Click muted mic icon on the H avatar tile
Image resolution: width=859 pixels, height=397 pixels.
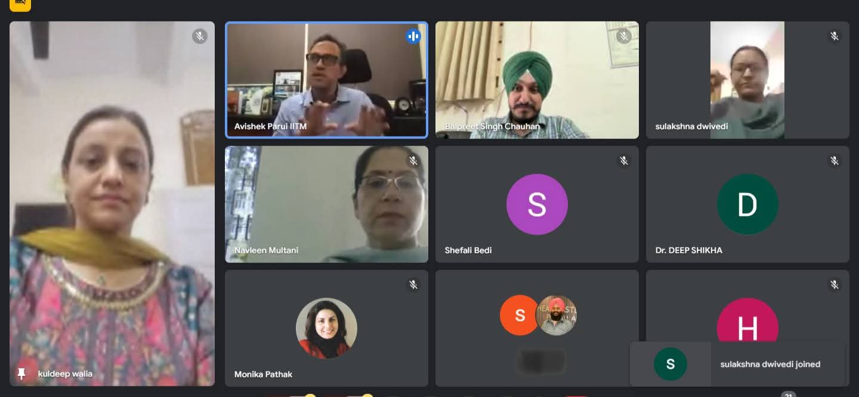point(835,285)
